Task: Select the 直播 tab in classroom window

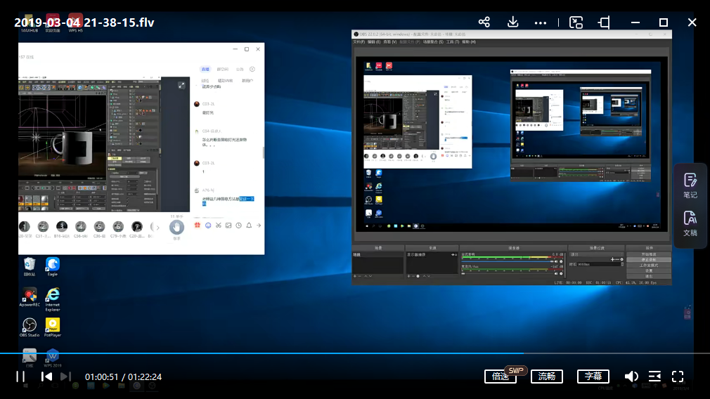Action: (x=205, y=70)
